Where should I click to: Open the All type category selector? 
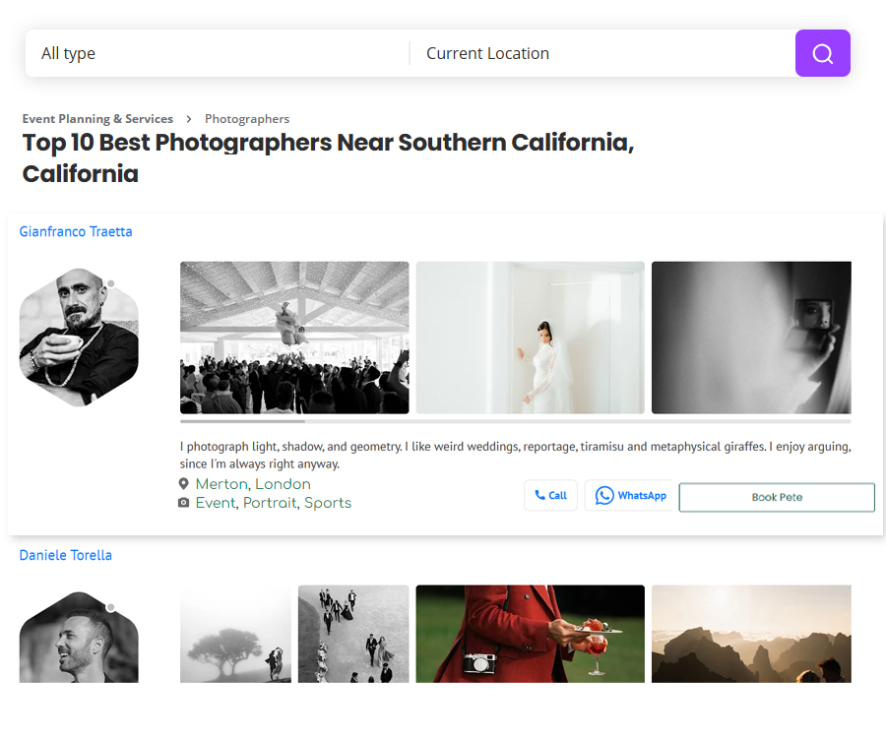pos(217,53)
